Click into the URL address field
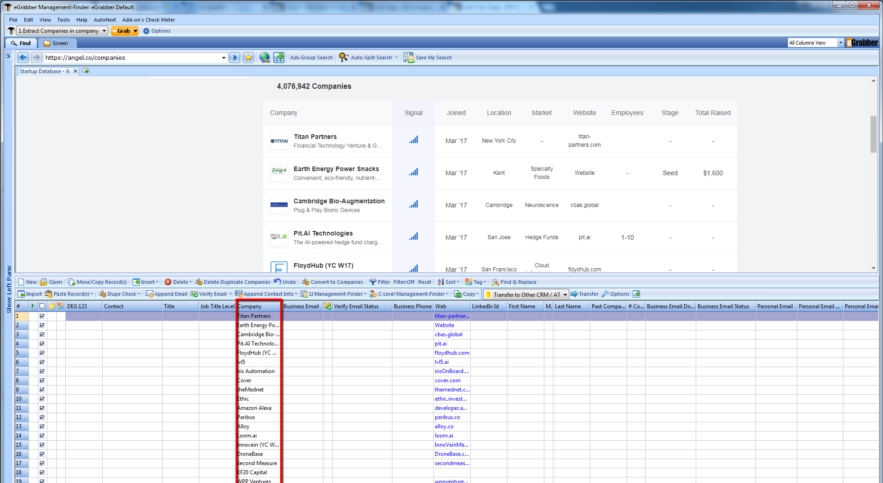 (132, 57)
